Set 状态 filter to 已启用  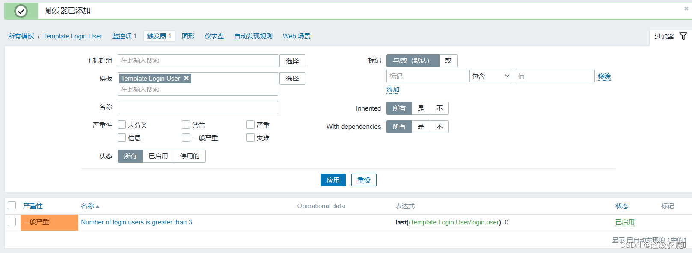(x=158, y=156)
